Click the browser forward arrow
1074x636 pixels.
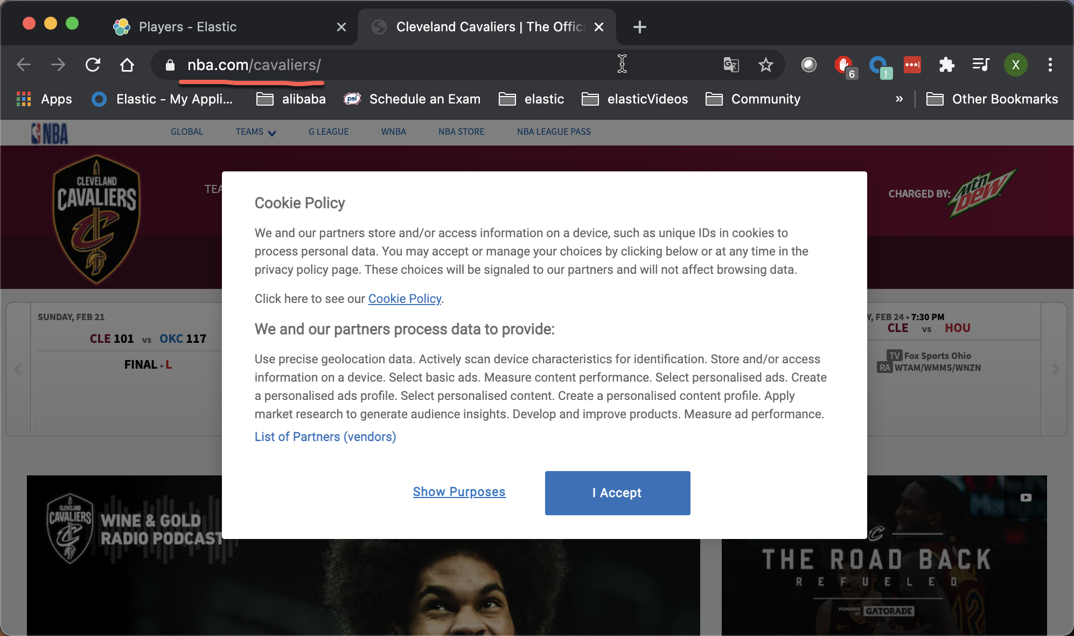coord(58,65)
